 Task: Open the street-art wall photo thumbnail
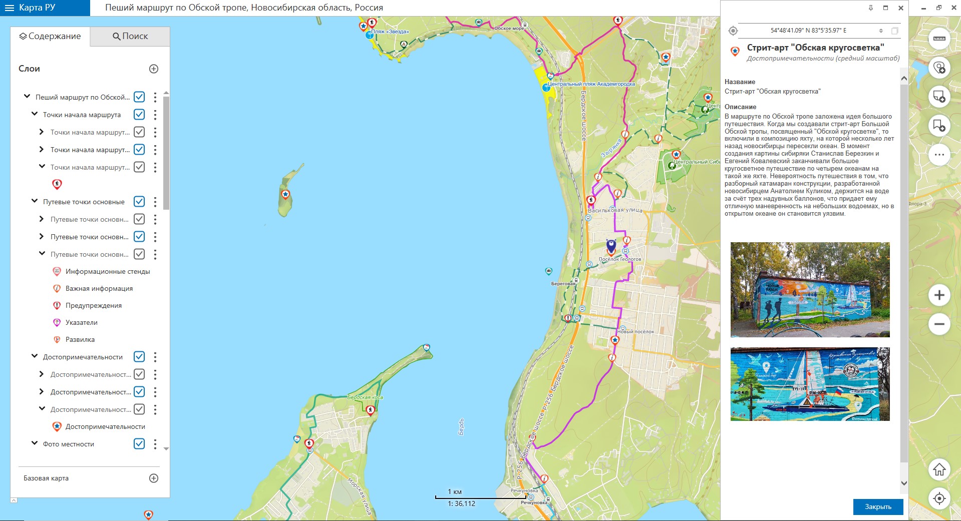(x=810, y=290)
